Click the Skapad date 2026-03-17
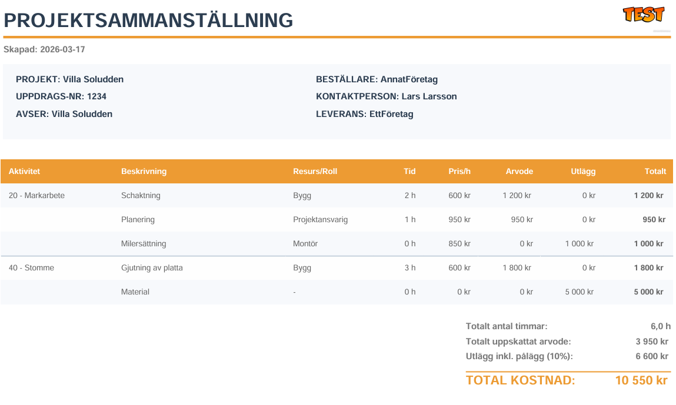Image resolution: width=676 pixels, height=405 pixels. (62, 50)
